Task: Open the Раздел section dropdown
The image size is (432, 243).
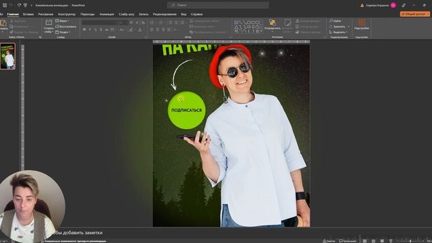Action: (63, 32)
